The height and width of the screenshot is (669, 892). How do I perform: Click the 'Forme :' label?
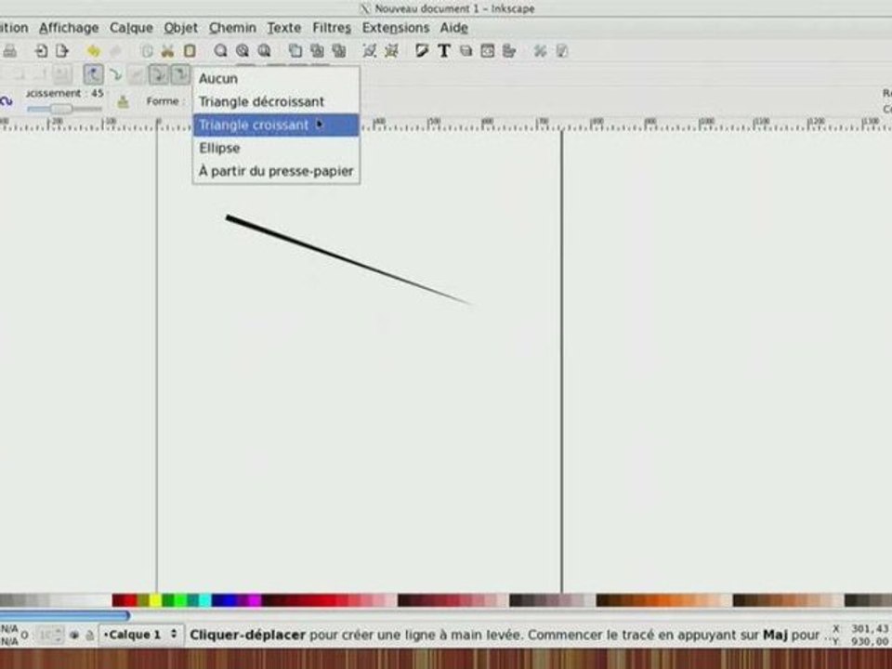click(166, 101)
